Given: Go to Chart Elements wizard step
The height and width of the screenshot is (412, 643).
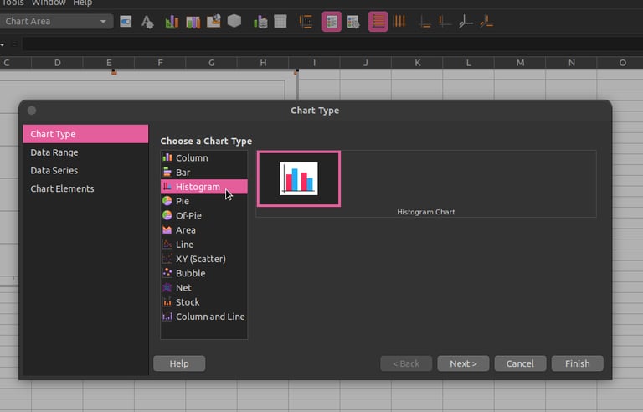Looking at the screenshot, I should (x=85, y=188).
